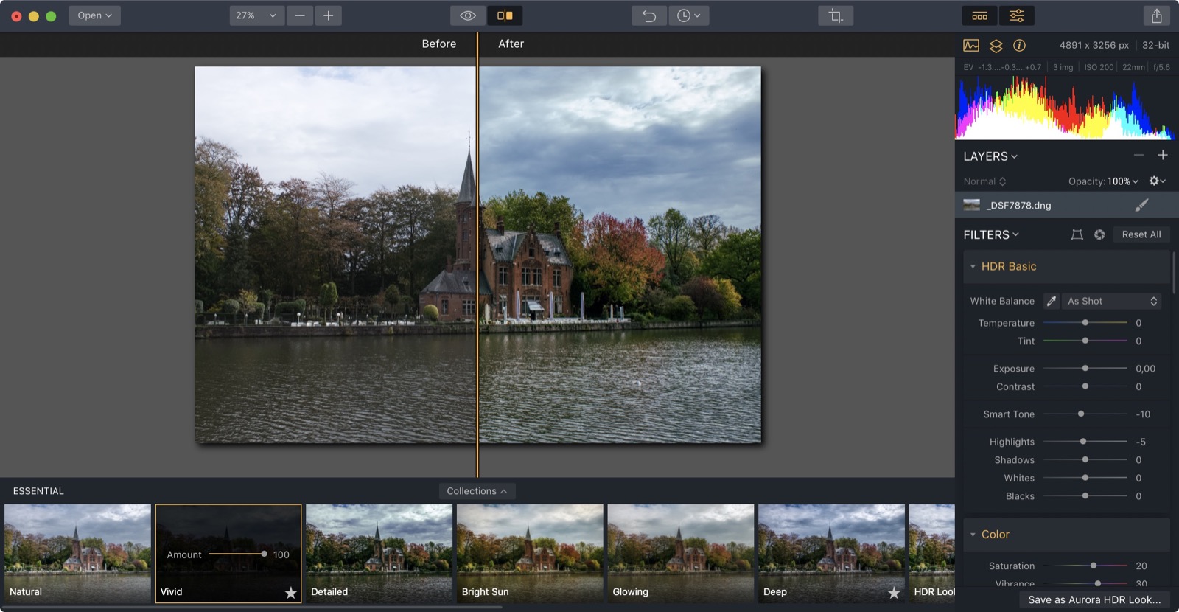Image resolution: width=1179 pixels, height=612 pixels.
Task: Adjust the Exposure slider
Action: point(1085,368)
